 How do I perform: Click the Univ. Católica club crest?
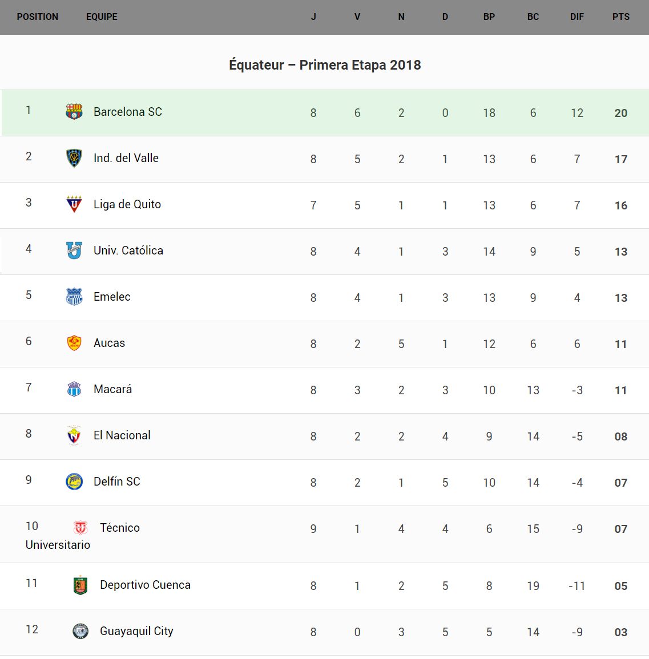pyautogui.click(x=74, y=250)
